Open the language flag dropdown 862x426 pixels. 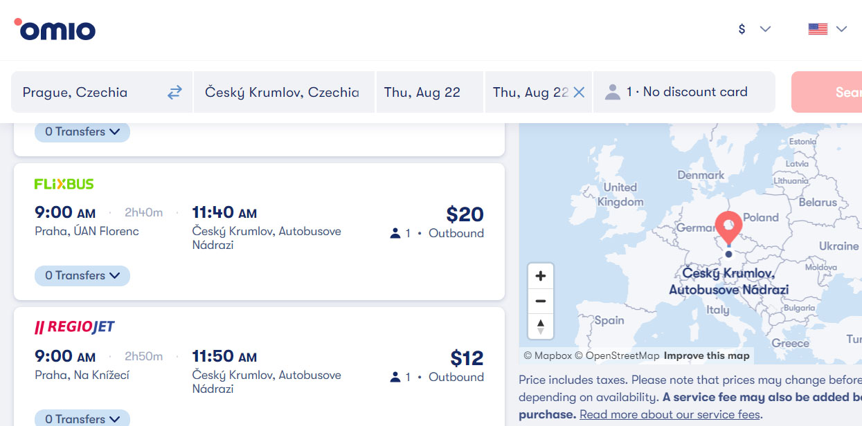[x=827, y=29]
